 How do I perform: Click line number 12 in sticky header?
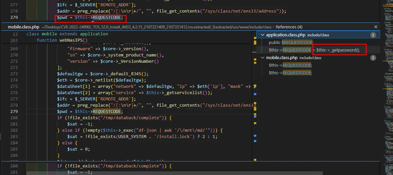click(x=15, y=34)
